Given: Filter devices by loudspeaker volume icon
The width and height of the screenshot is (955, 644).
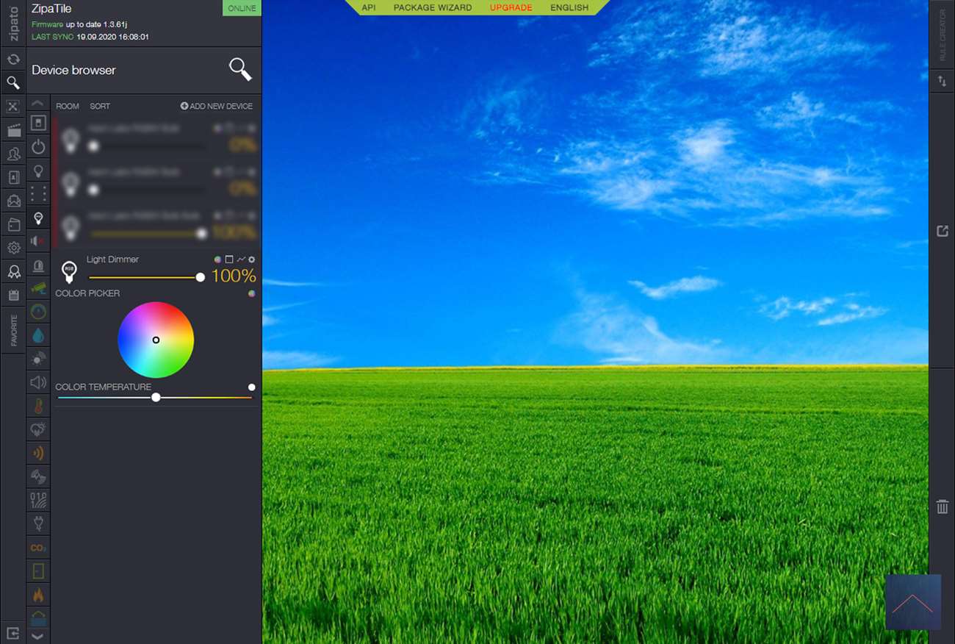Looking at the screenshot, I should (38, 382).
